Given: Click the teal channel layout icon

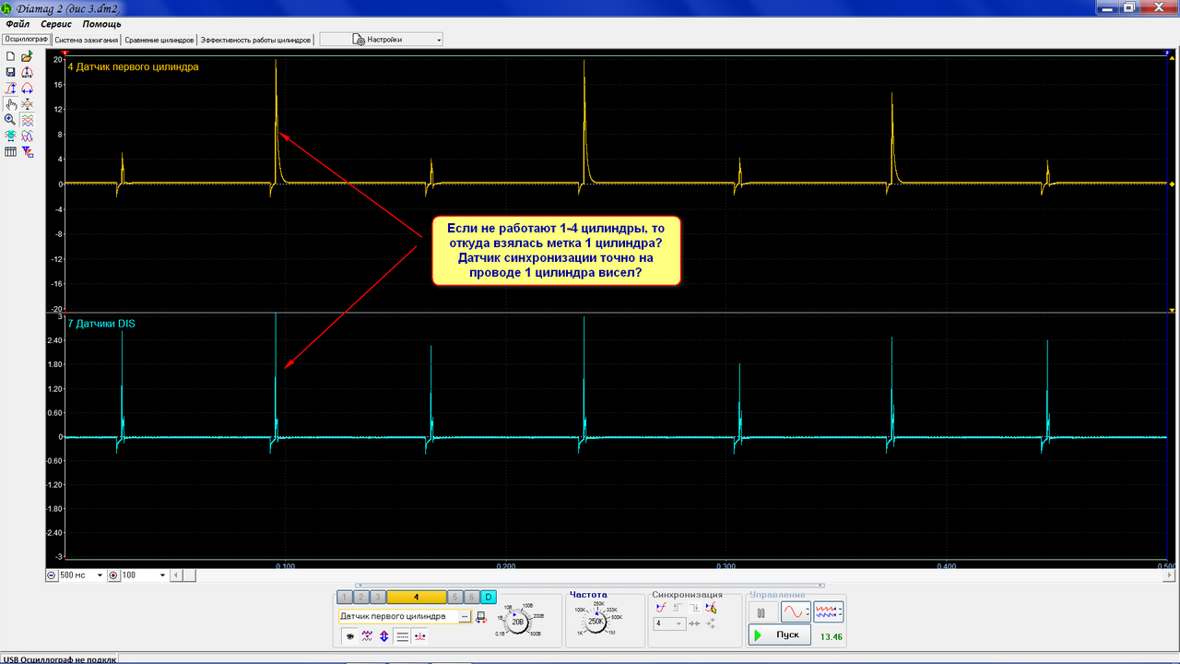Looking at the screenshot, I should pyautogui.click(x=10, y=136).
